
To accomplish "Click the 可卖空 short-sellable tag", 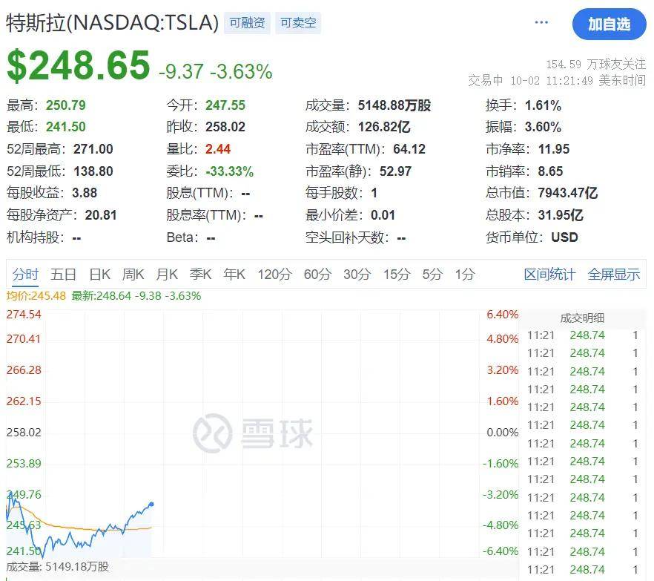I will (x=297, y=23).
